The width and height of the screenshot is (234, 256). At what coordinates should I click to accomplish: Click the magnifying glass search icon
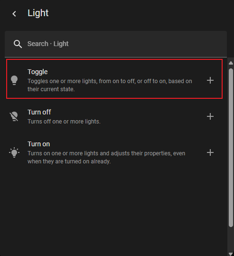18,44
